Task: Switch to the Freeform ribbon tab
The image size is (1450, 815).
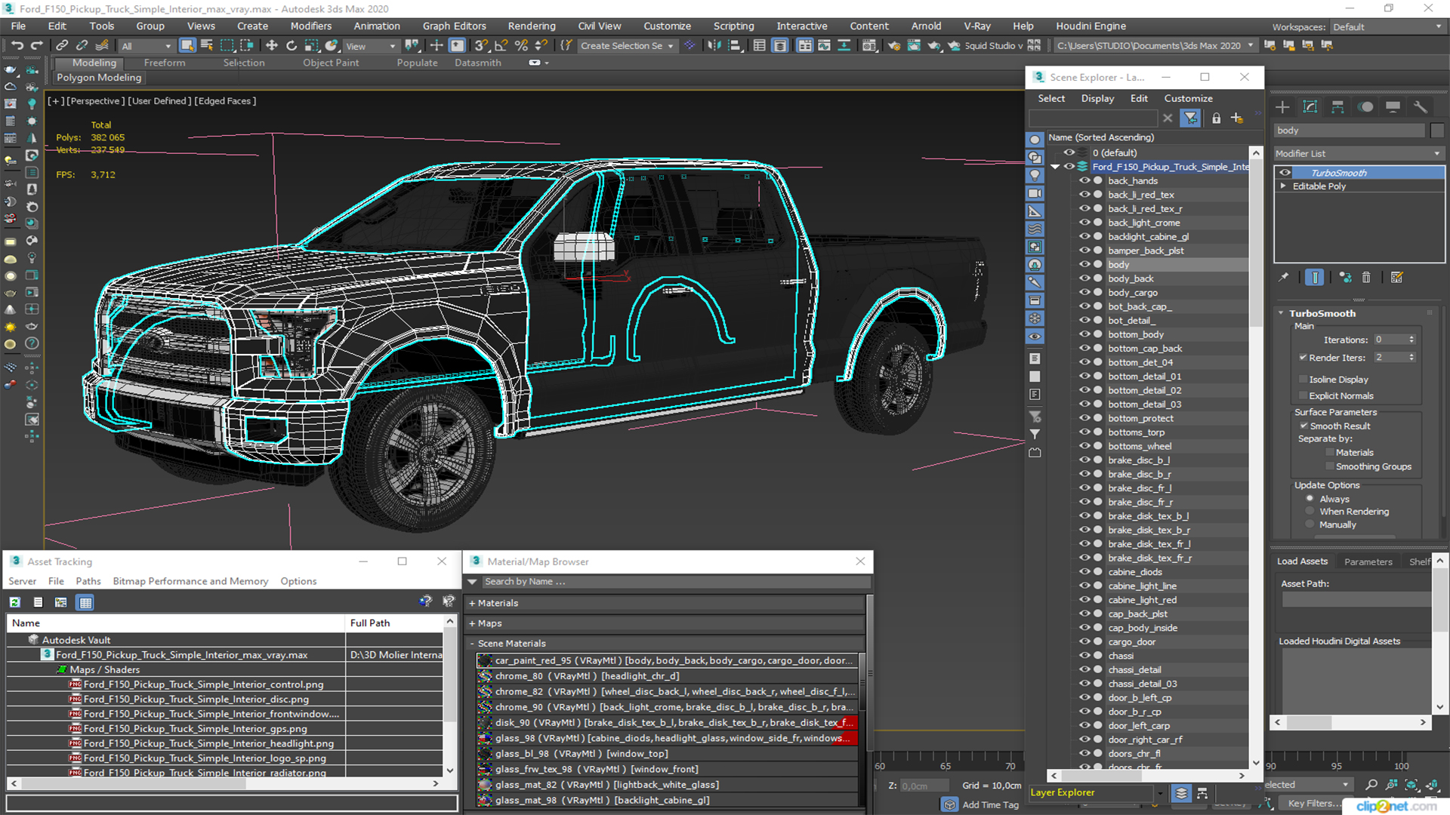Action: click(x=165, y=63)
